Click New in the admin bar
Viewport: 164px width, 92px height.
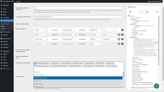(18, 1)
